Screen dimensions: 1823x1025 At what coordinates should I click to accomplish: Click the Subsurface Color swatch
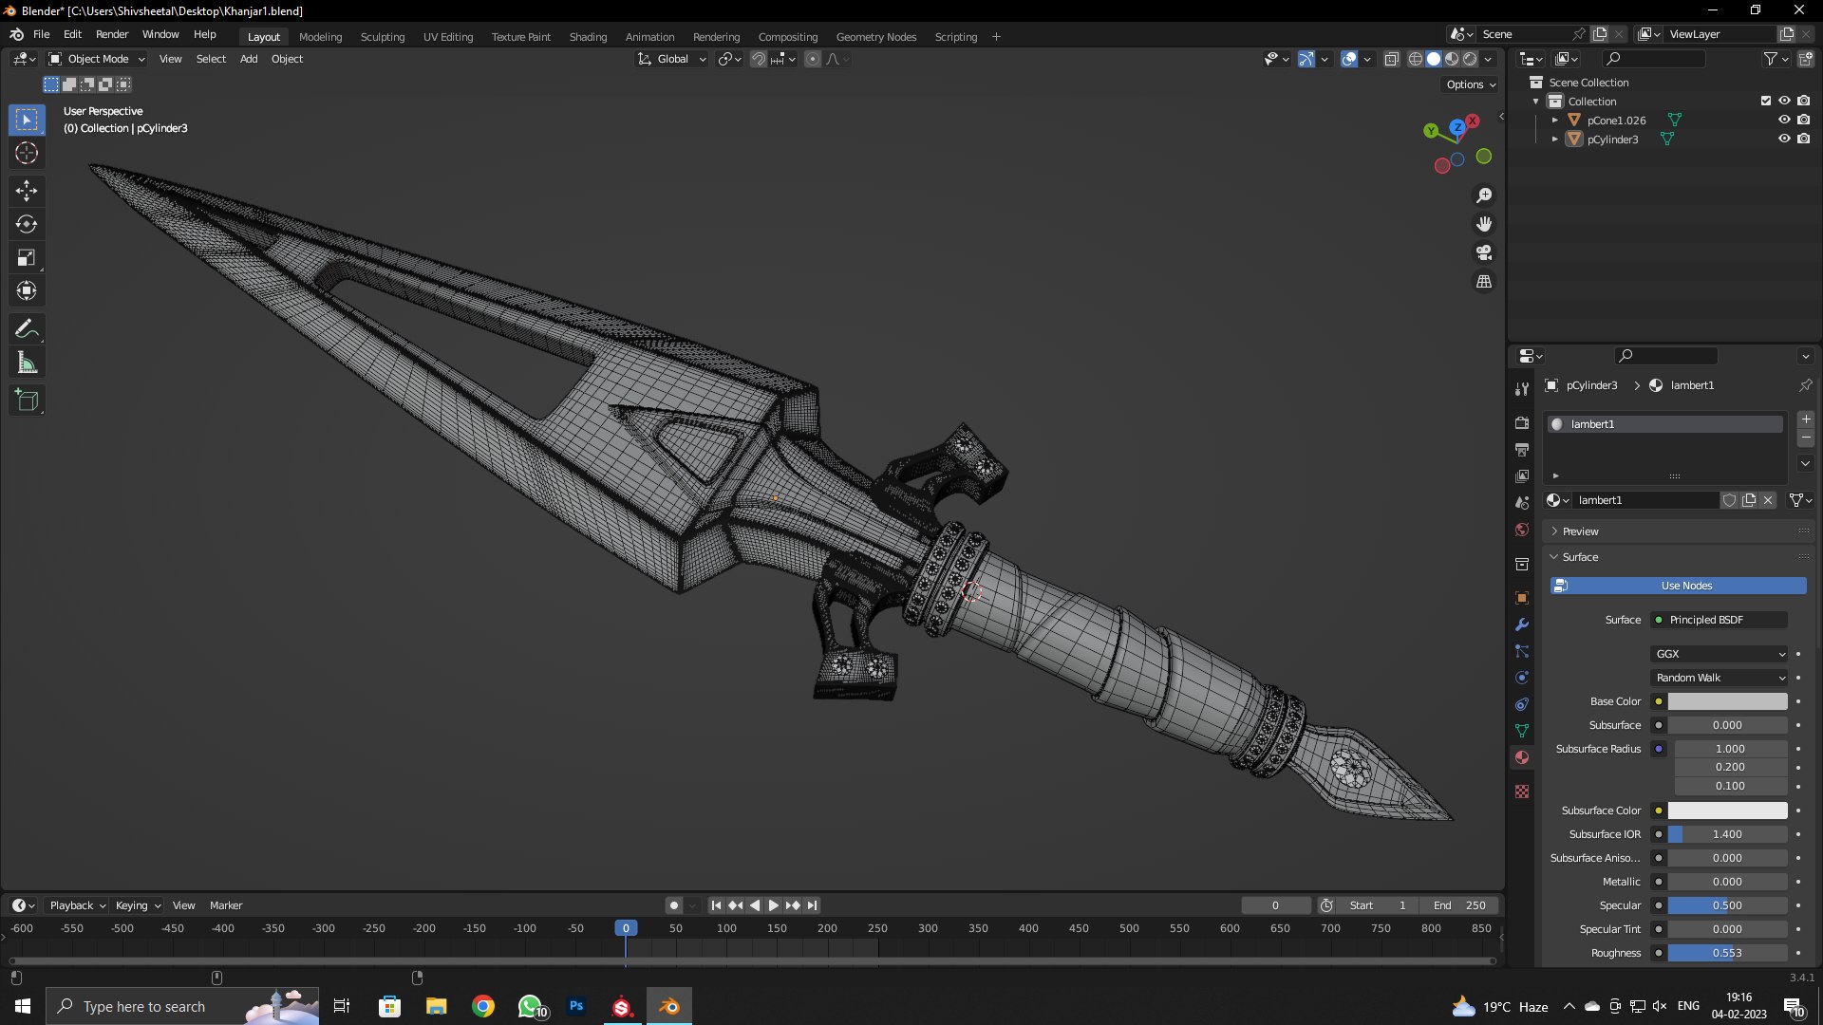point(1727,811)
